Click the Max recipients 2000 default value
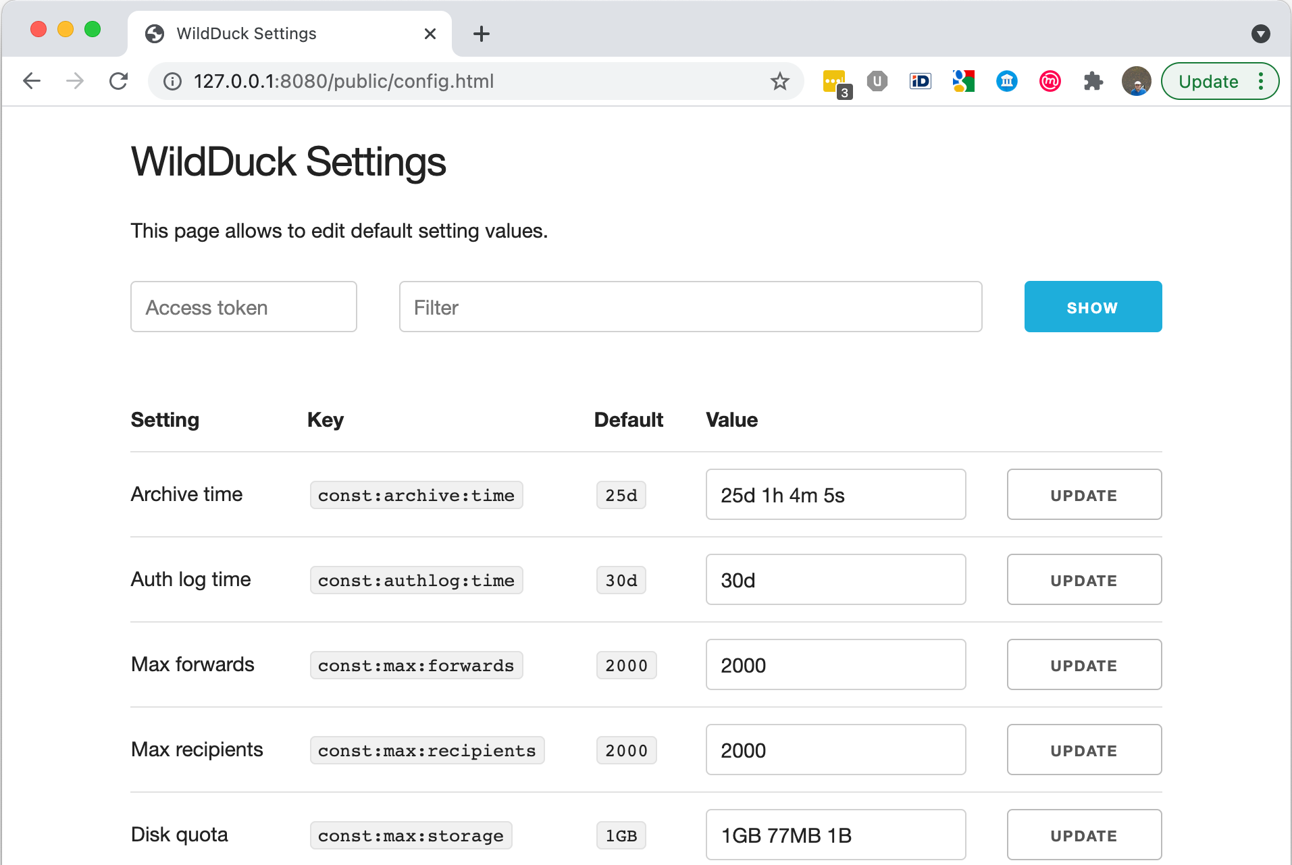Screen dimensions: 1292x865 point(627,750)
